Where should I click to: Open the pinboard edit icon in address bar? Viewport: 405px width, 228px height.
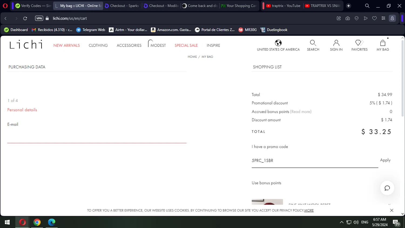[339, 18]
